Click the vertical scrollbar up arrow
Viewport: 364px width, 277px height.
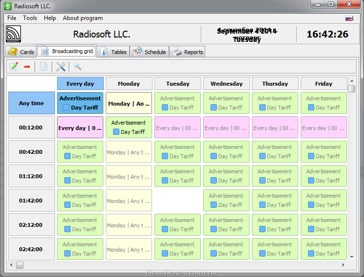point(352,81)
